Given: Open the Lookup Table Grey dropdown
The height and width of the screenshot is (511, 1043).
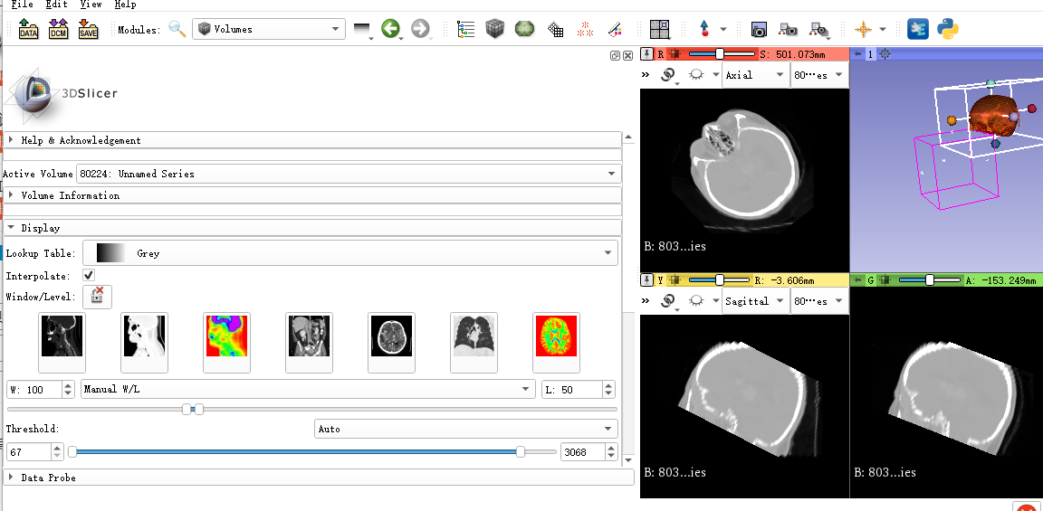Looking at the screenshot, I should click(x=349, y=253).
